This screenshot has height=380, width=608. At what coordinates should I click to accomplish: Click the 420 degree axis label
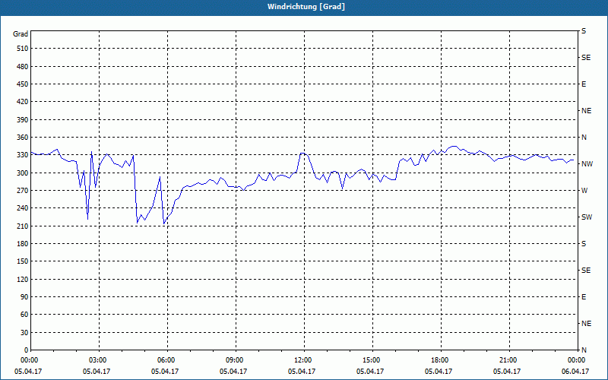tap(23, 102)
